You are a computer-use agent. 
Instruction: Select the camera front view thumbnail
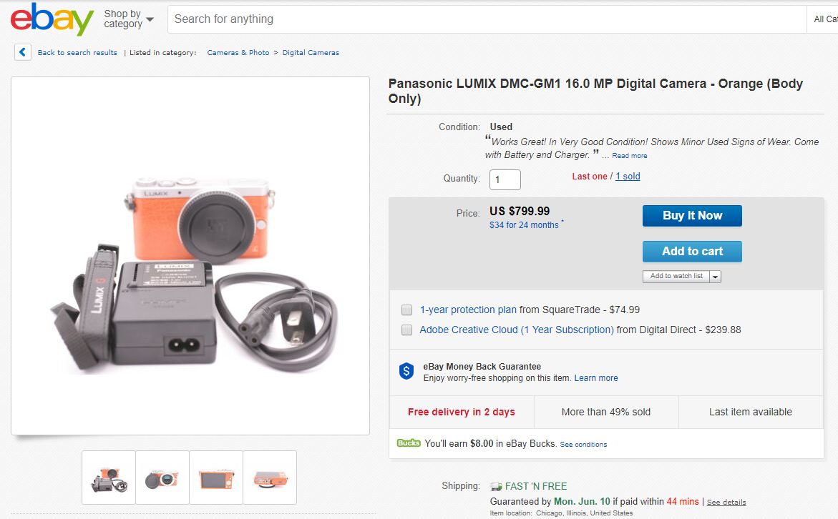pyautogui.click(x=162, y=478)
